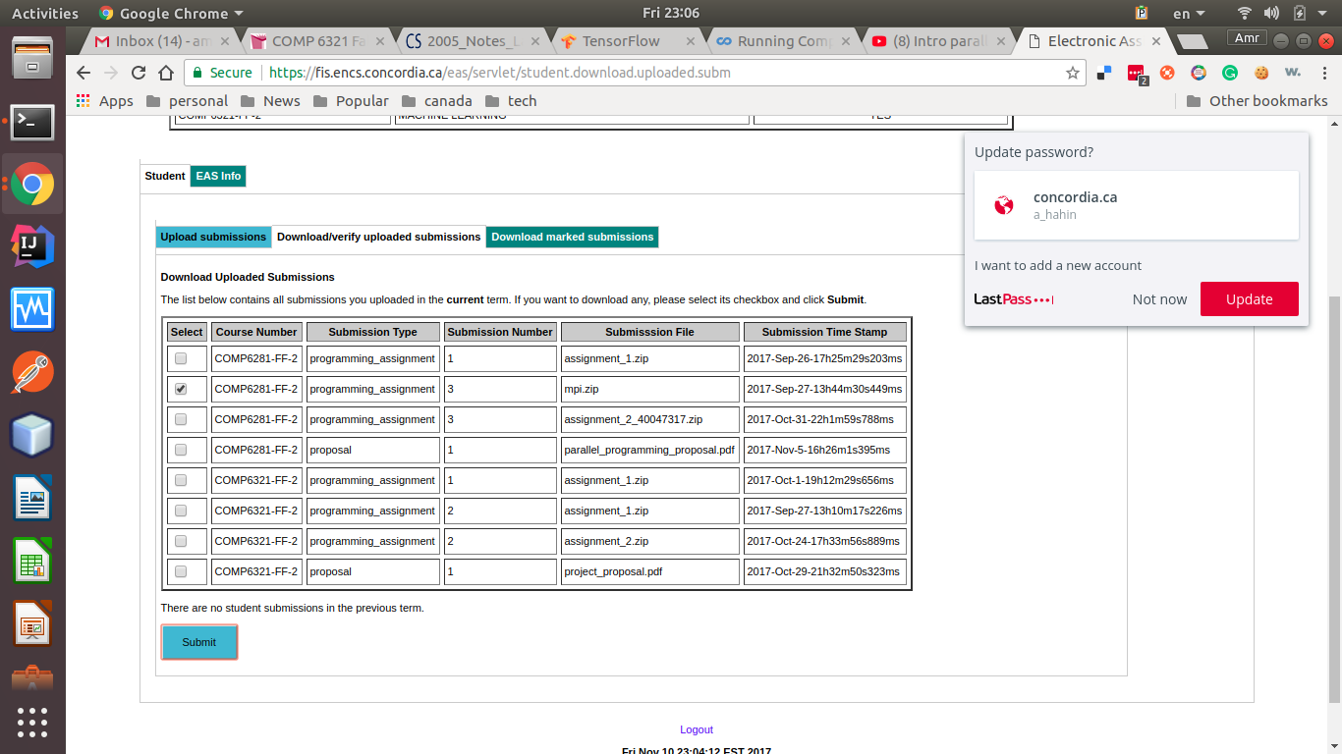This screenshot has height=754, width=1342.
Task: Click the page's vertical scrollbar
Action: (1334, 499)
